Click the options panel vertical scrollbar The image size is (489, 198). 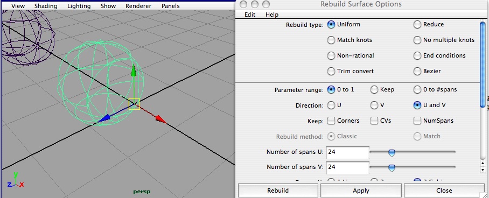click(483, 95)
